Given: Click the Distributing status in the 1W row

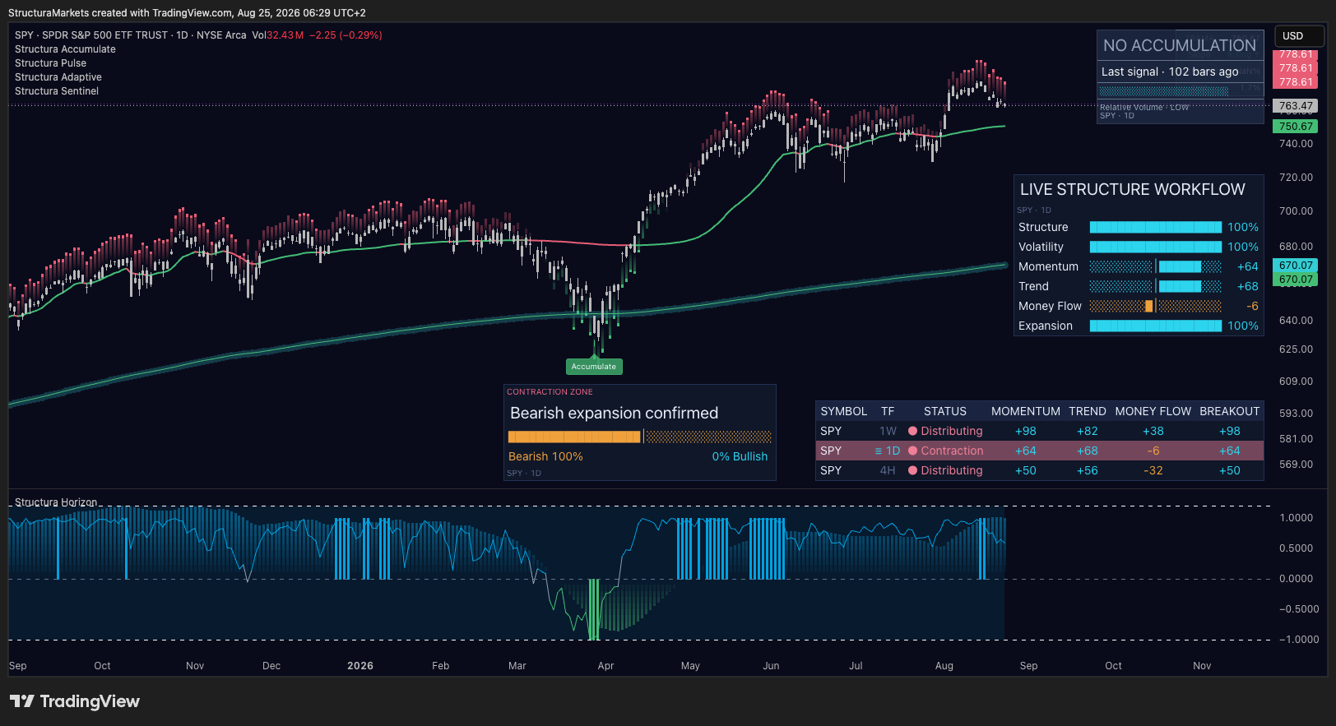Looking at the screenshot, I should 952,431.
